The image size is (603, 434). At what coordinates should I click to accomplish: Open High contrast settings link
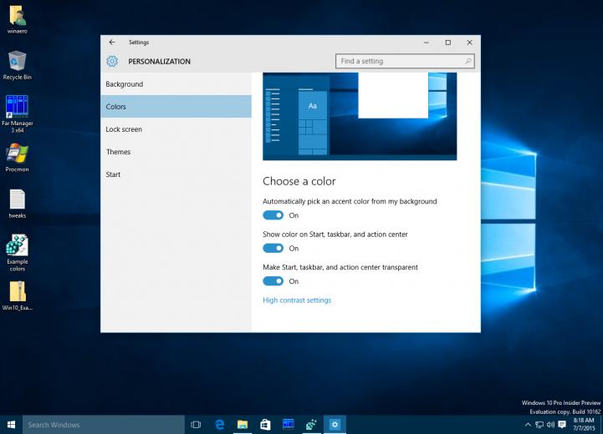pos(297,300)
